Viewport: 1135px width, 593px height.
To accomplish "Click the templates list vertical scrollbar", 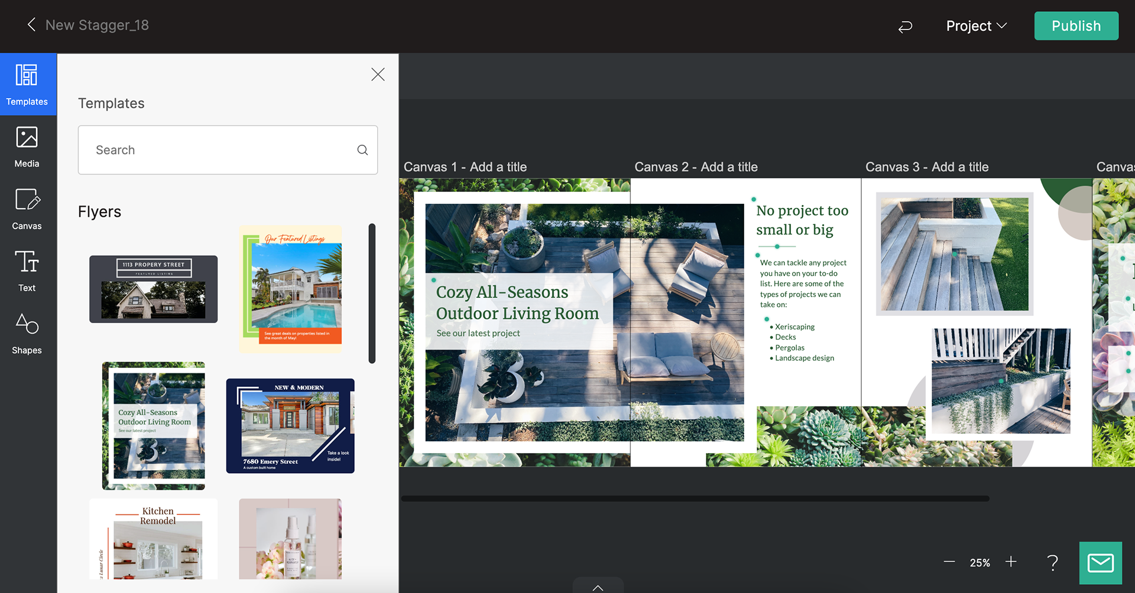I will point(372,293).
